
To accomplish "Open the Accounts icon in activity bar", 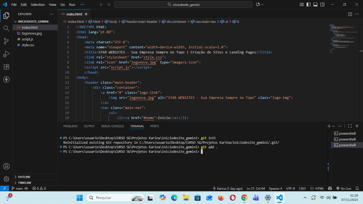I will [6, 166].
